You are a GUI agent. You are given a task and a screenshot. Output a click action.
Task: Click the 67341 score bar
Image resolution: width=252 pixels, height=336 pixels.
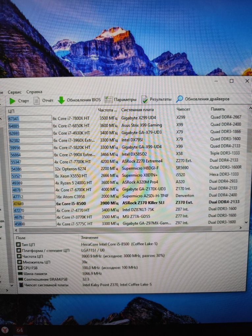[x=30, y=119]
